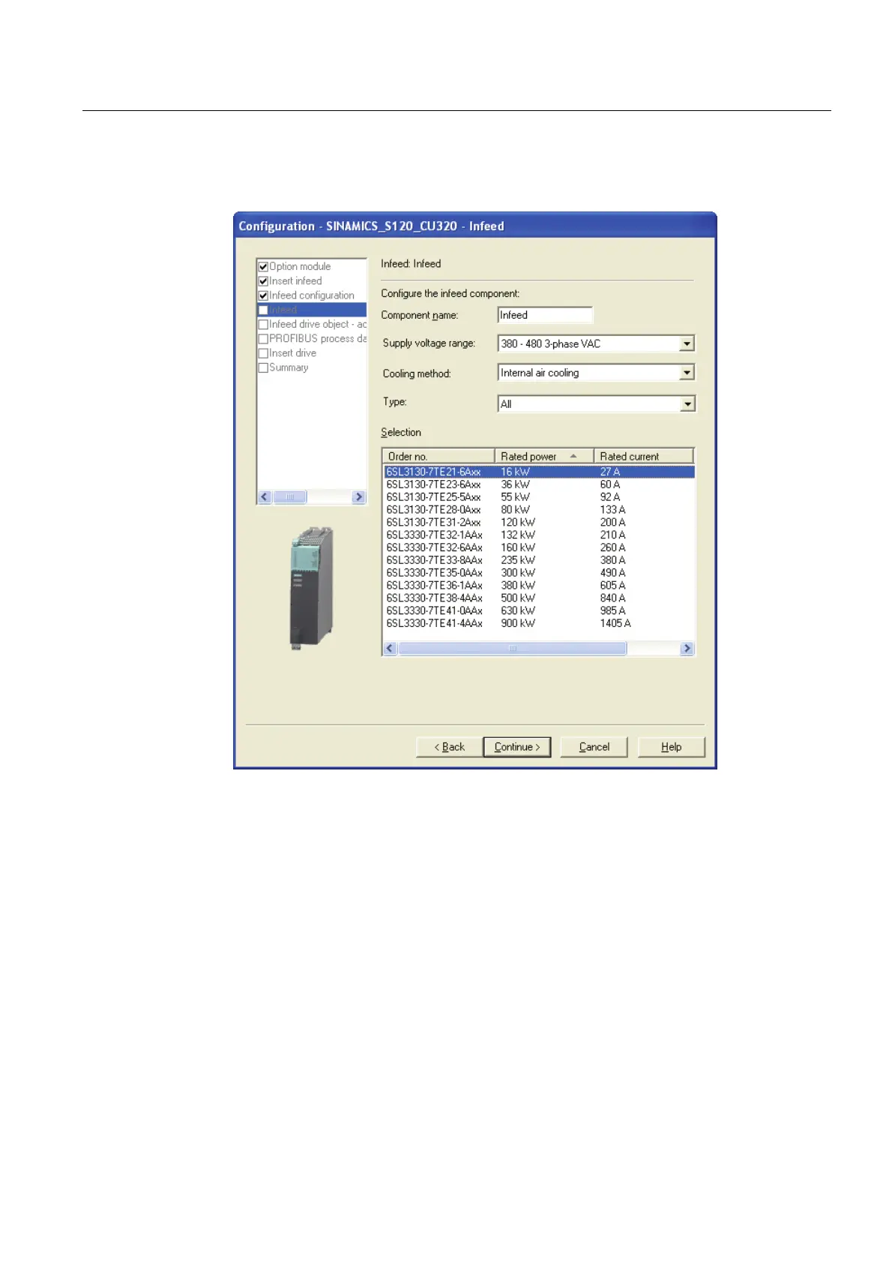Click the Continue button
The image size is (892, 1263).
point(517,747)
